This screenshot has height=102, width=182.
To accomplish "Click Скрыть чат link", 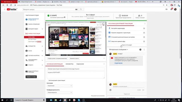I will point(127,94).
